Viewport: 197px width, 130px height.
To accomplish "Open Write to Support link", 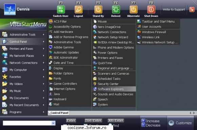I will click(x=174, y=9).
